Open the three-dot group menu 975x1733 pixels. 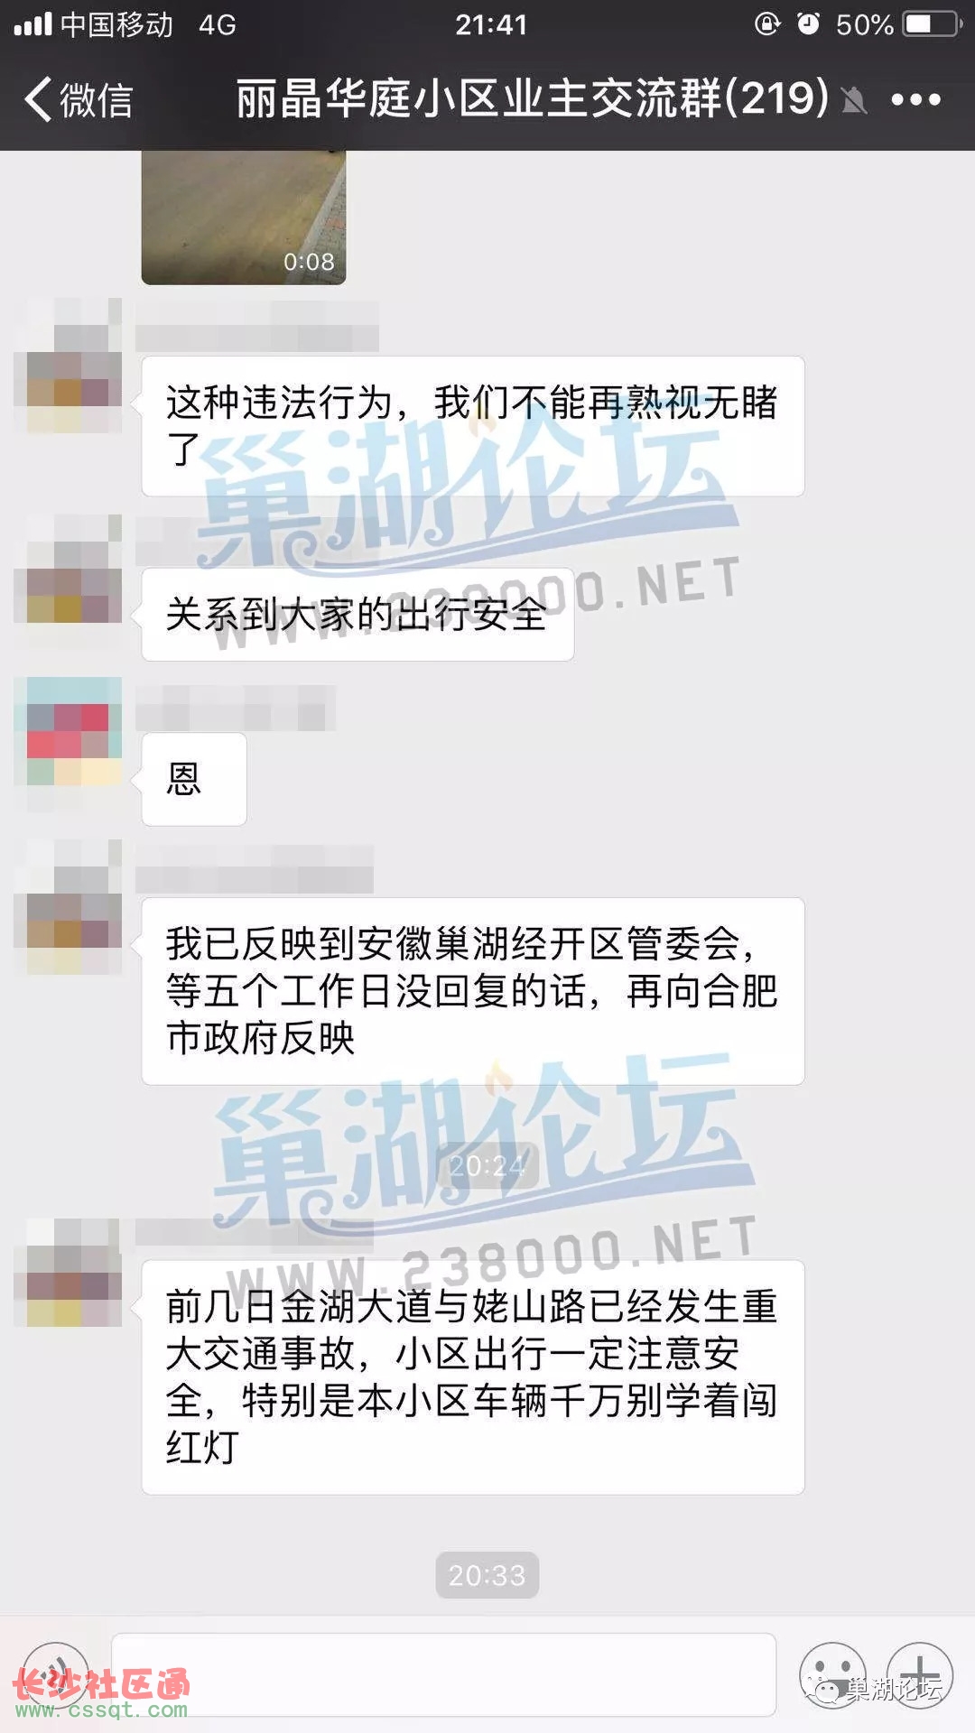[x=915, y=99]
